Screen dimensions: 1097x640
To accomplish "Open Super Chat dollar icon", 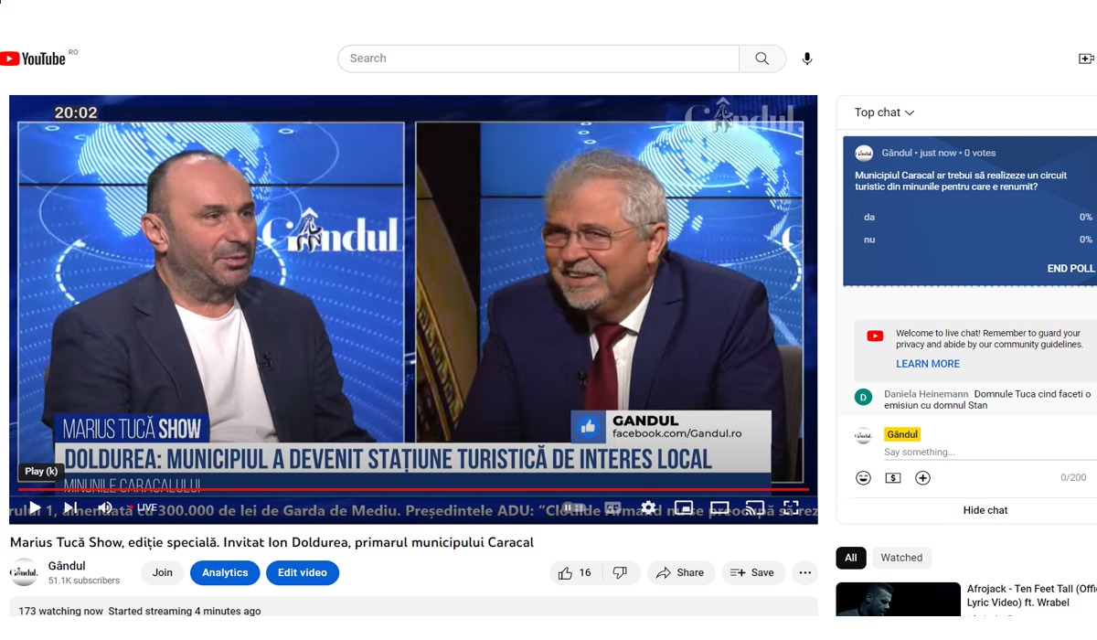I will coord(893,478).
